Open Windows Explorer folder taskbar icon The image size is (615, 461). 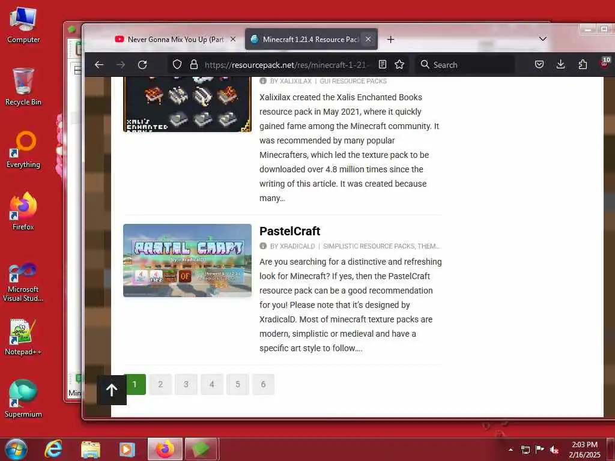tap(91, 449)
